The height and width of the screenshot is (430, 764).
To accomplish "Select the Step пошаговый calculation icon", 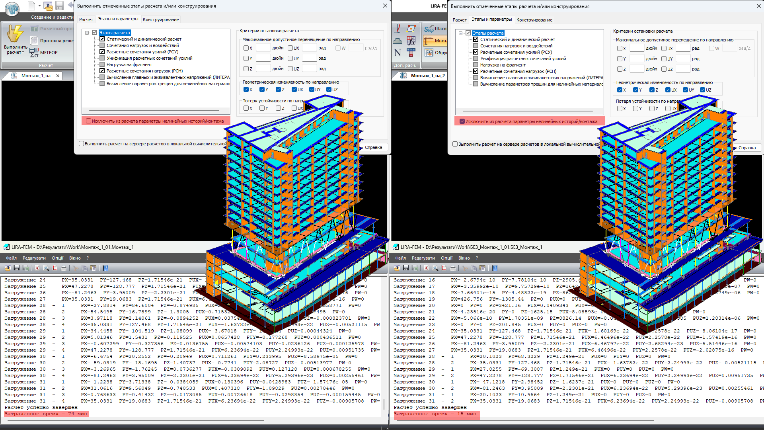I will 429,29.
